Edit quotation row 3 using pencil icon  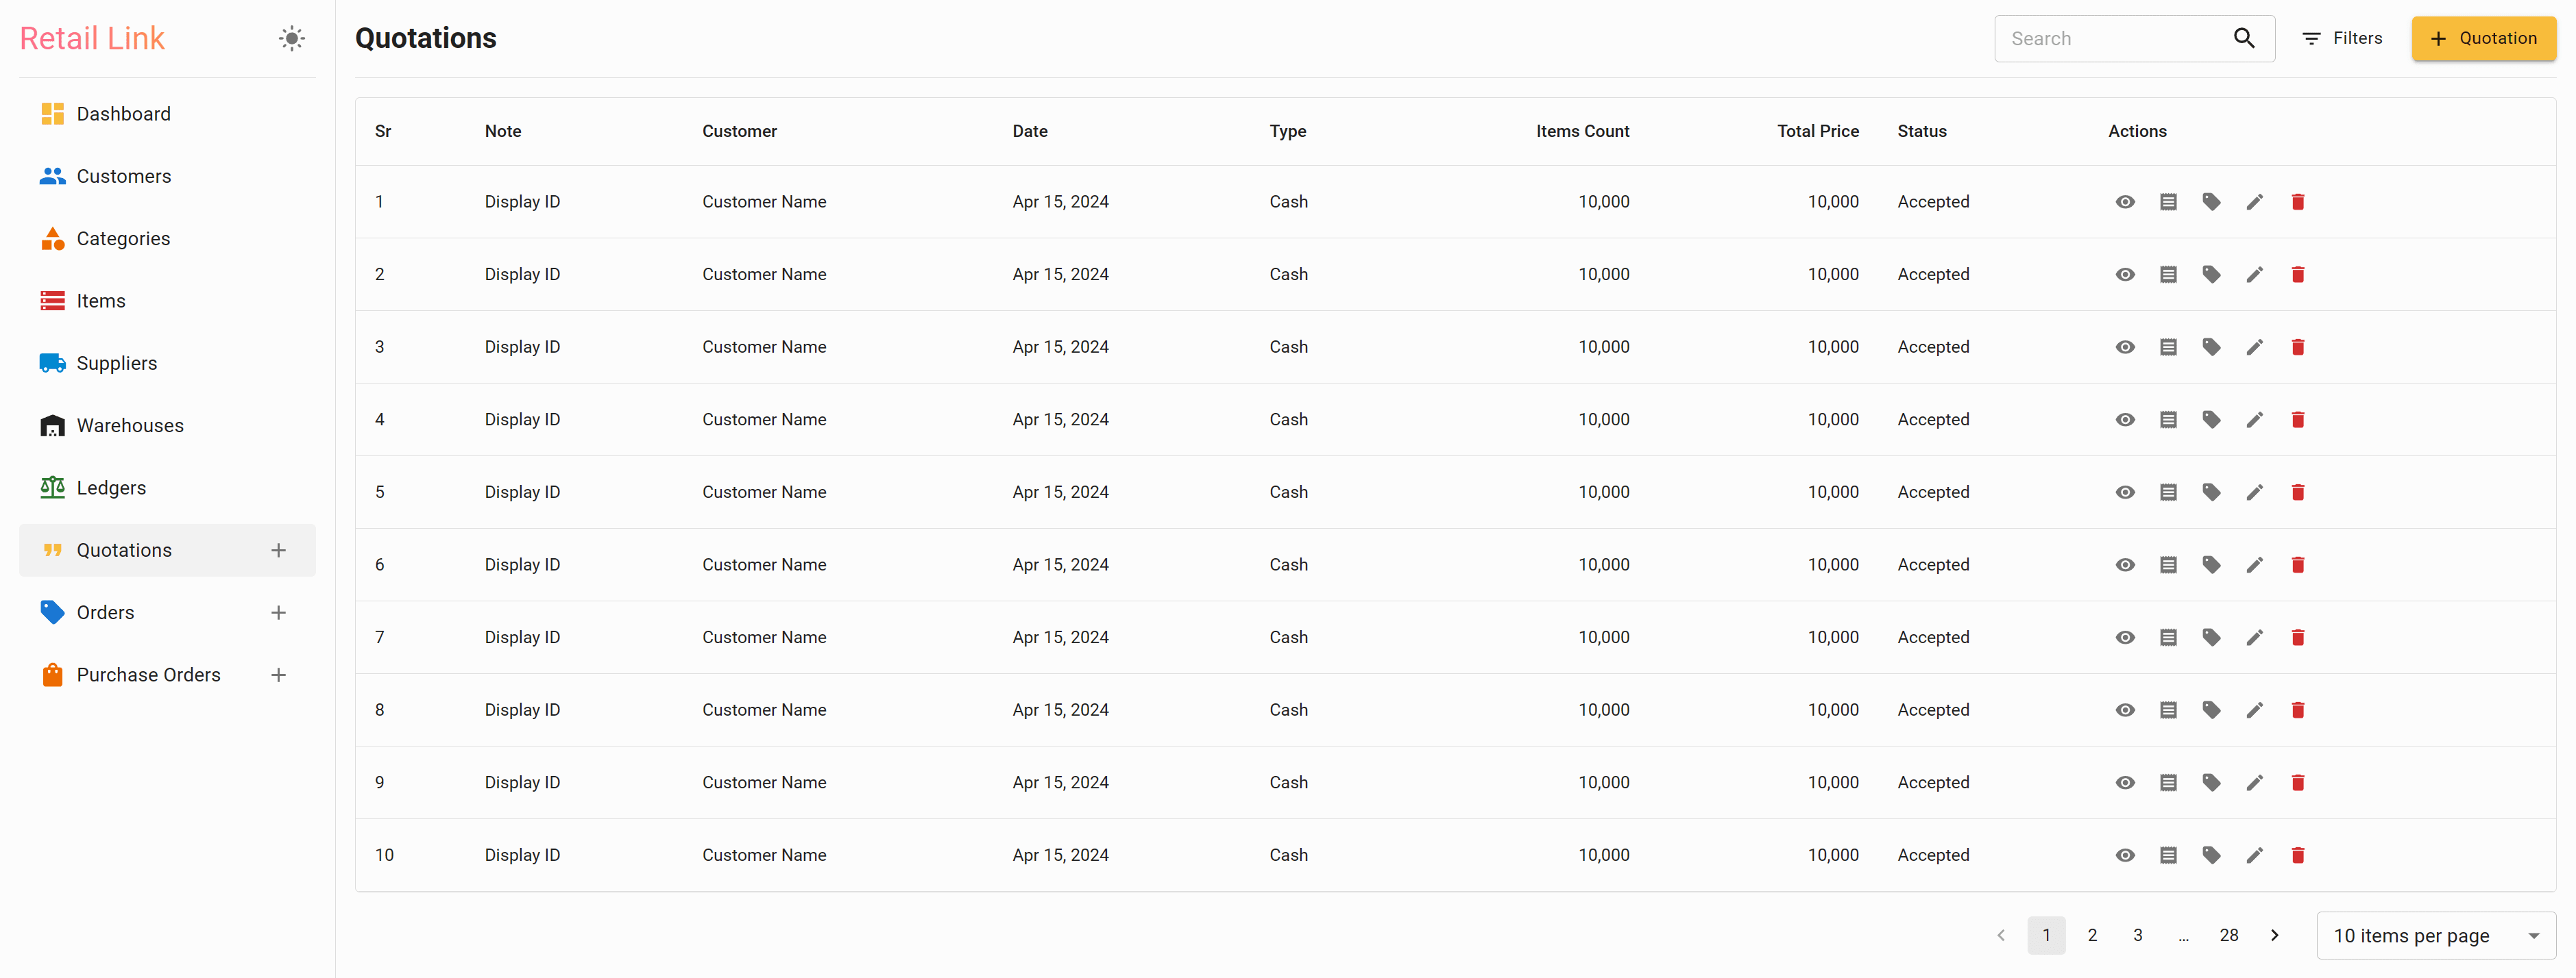click(x=2254, y=347)
